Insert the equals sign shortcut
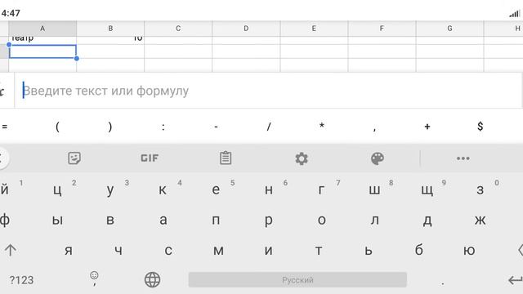Image resolution: width=523 pixels, height=294 pixels. coord(5,127)
